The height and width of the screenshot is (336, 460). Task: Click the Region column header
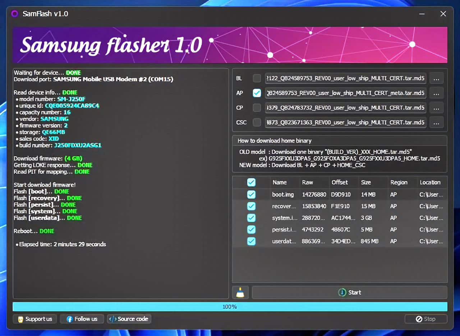pyautogui.click(x=402, y=183)
